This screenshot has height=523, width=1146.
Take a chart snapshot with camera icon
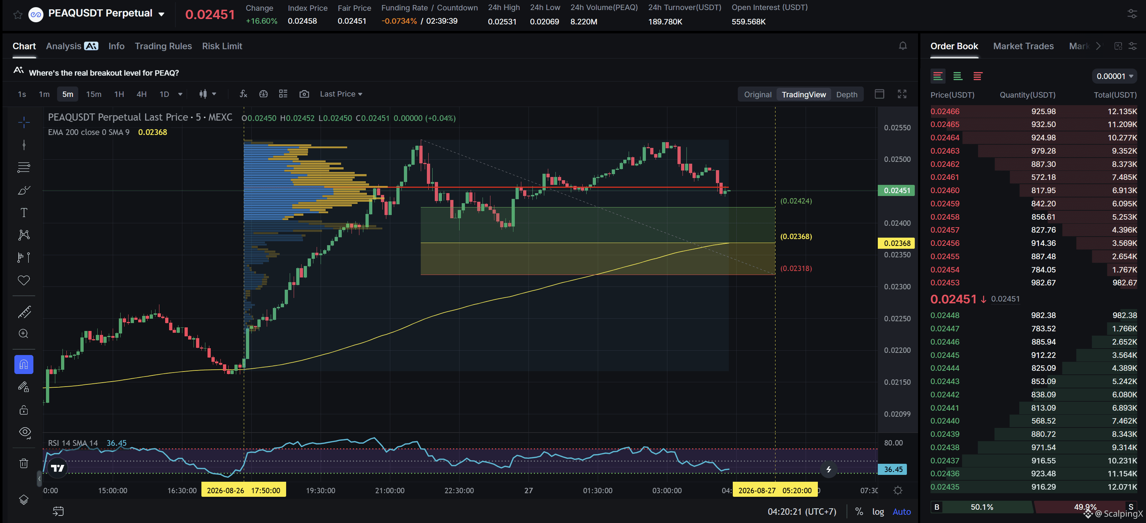tap(304, 94)
